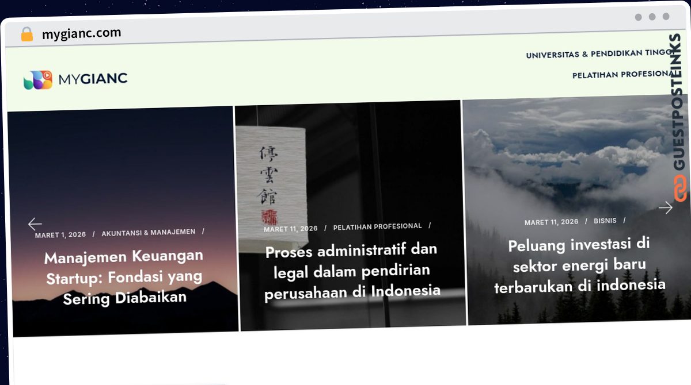Click the padlock icon beside the URL
This screenshot has width=691, height=385.
tap(27, 34)
